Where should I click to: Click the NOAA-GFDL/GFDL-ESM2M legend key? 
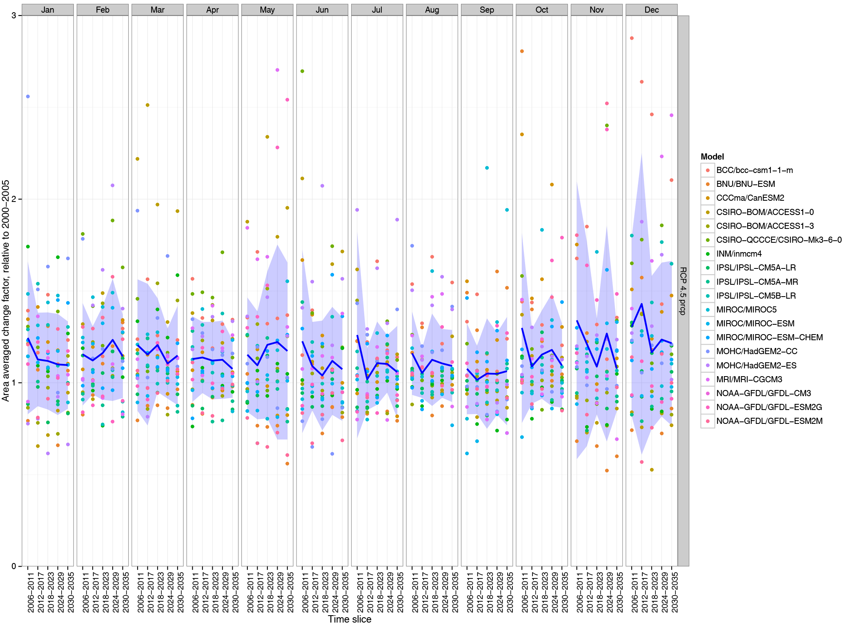pyautogui.click(x=708, y=421)
